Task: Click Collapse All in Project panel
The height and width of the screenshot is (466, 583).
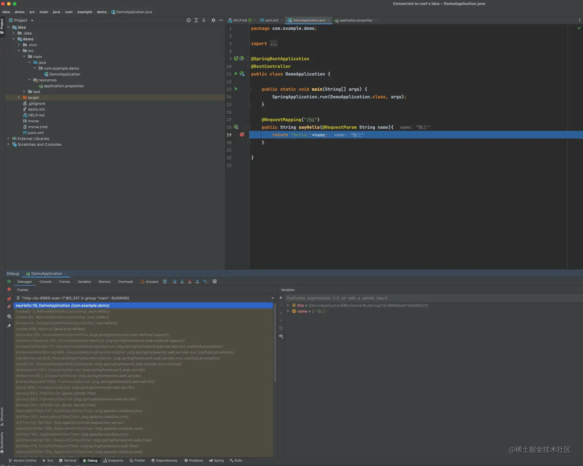Action: click(204, 20)
